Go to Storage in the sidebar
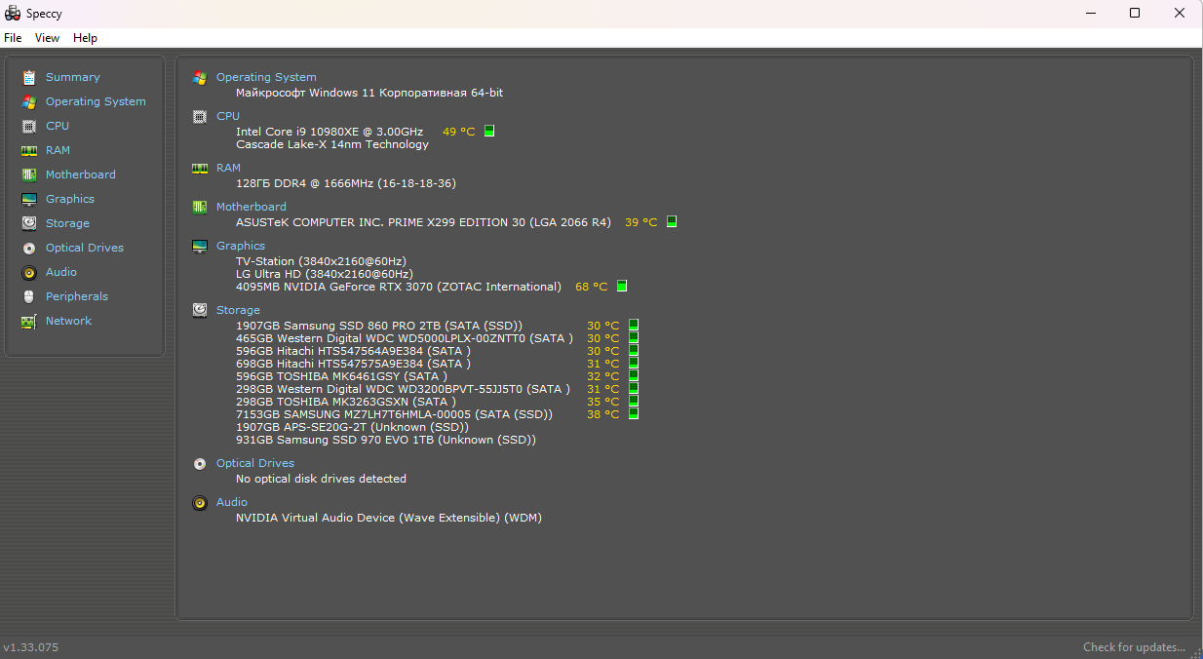Screen dimensions: 1203x659 (67, 223)
